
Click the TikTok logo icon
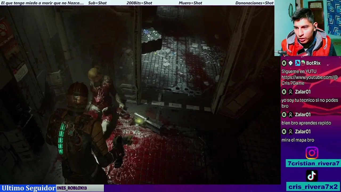click(x=312, y=176)
